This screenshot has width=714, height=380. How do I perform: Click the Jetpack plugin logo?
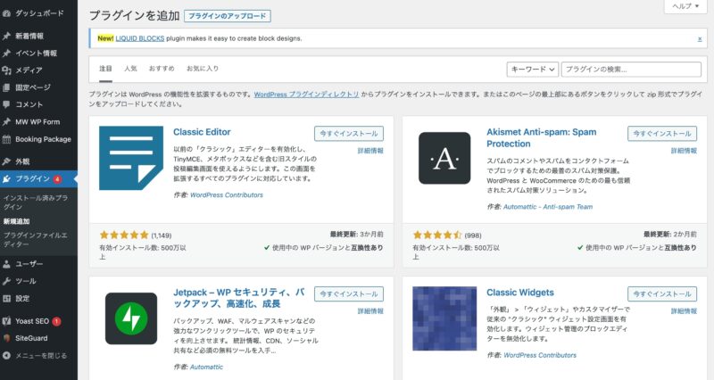point(131,318)
